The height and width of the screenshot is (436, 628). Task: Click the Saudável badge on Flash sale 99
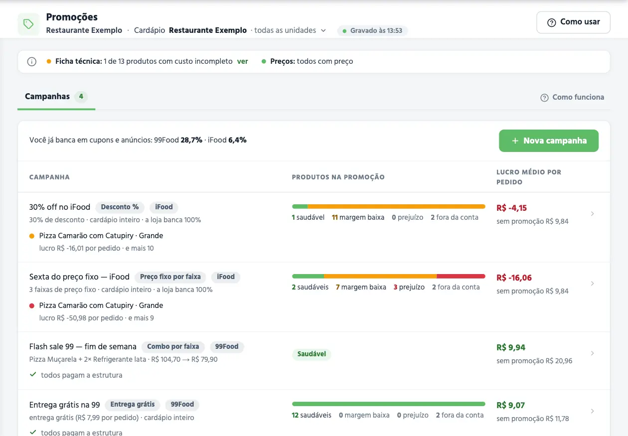click(x=312, y=354)
